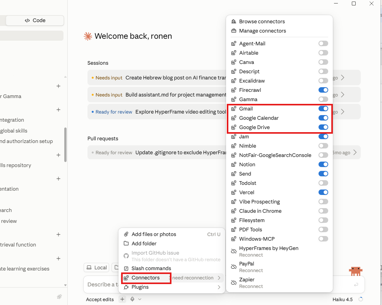382x305 pixels.
Task: Click the connector icon beside Excalidraw
Action: [x=234, y=81]
